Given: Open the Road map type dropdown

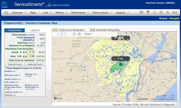Looking at the screenshot, I should (x=88, y=34).
